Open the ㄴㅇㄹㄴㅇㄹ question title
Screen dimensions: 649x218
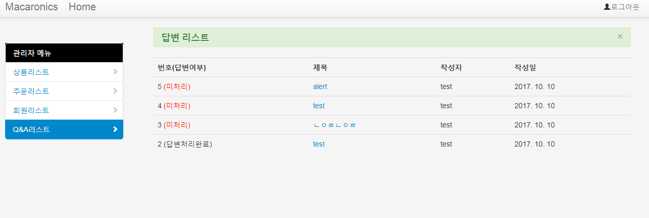point(335,125)
